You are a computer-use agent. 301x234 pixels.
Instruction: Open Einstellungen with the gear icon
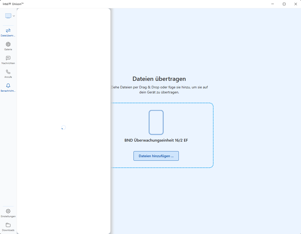[x=8, y=211]
